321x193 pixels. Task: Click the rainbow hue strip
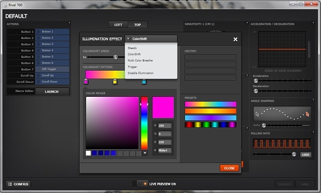(x=144, y=123)
